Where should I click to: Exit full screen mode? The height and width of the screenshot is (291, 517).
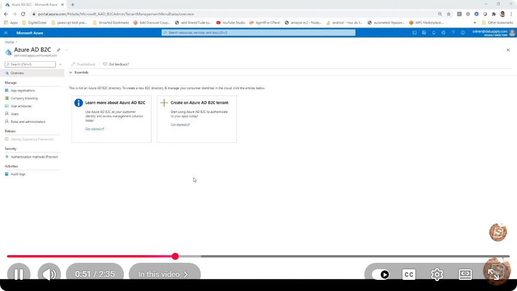(x=493, y=274)
